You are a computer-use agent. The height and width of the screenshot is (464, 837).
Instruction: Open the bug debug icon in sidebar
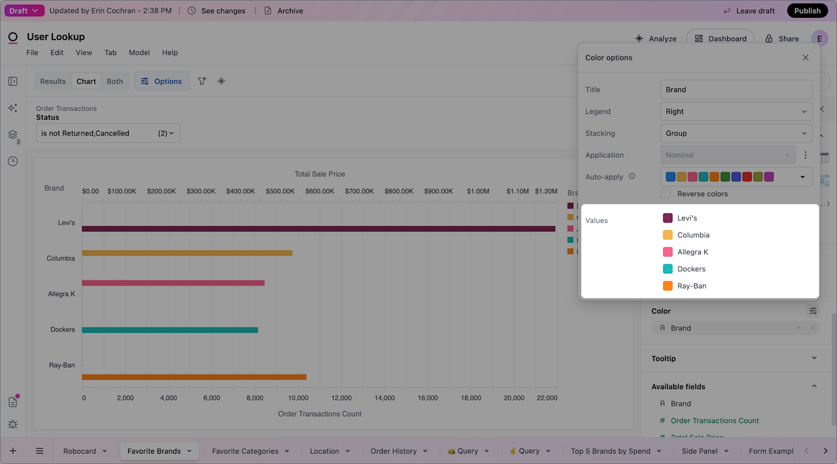13,424
